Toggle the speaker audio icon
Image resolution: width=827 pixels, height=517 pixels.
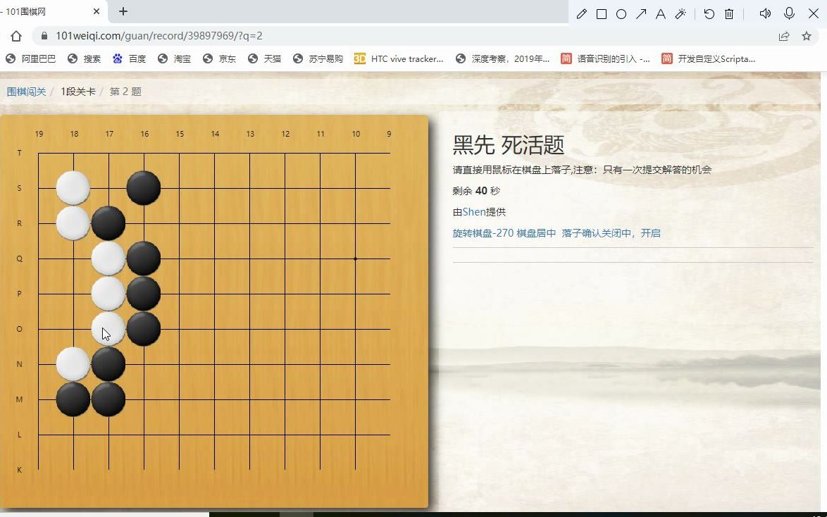click(765, 13)
